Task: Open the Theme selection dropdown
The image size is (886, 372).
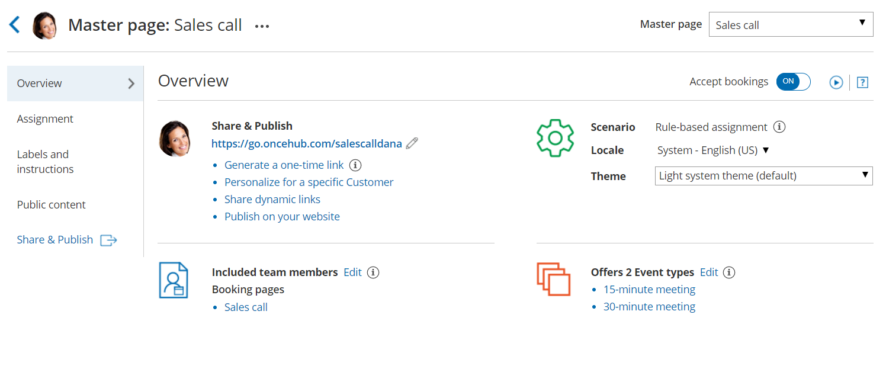Action: point(763,176)
